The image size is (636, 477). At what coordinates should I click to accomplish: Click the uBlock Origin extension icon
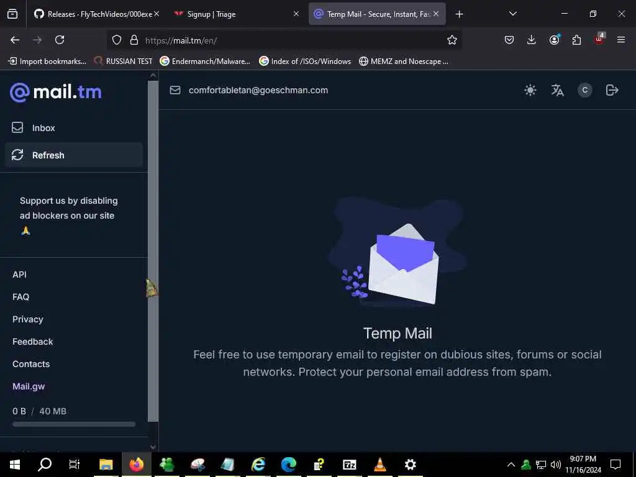(599, 39)
